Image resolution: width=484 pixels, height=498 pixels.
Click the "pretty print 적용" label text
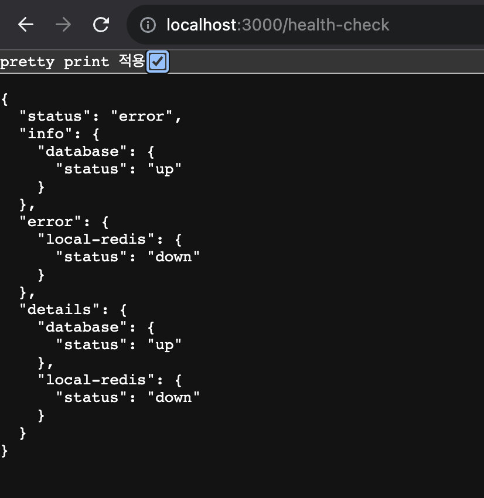pos(73,62)
